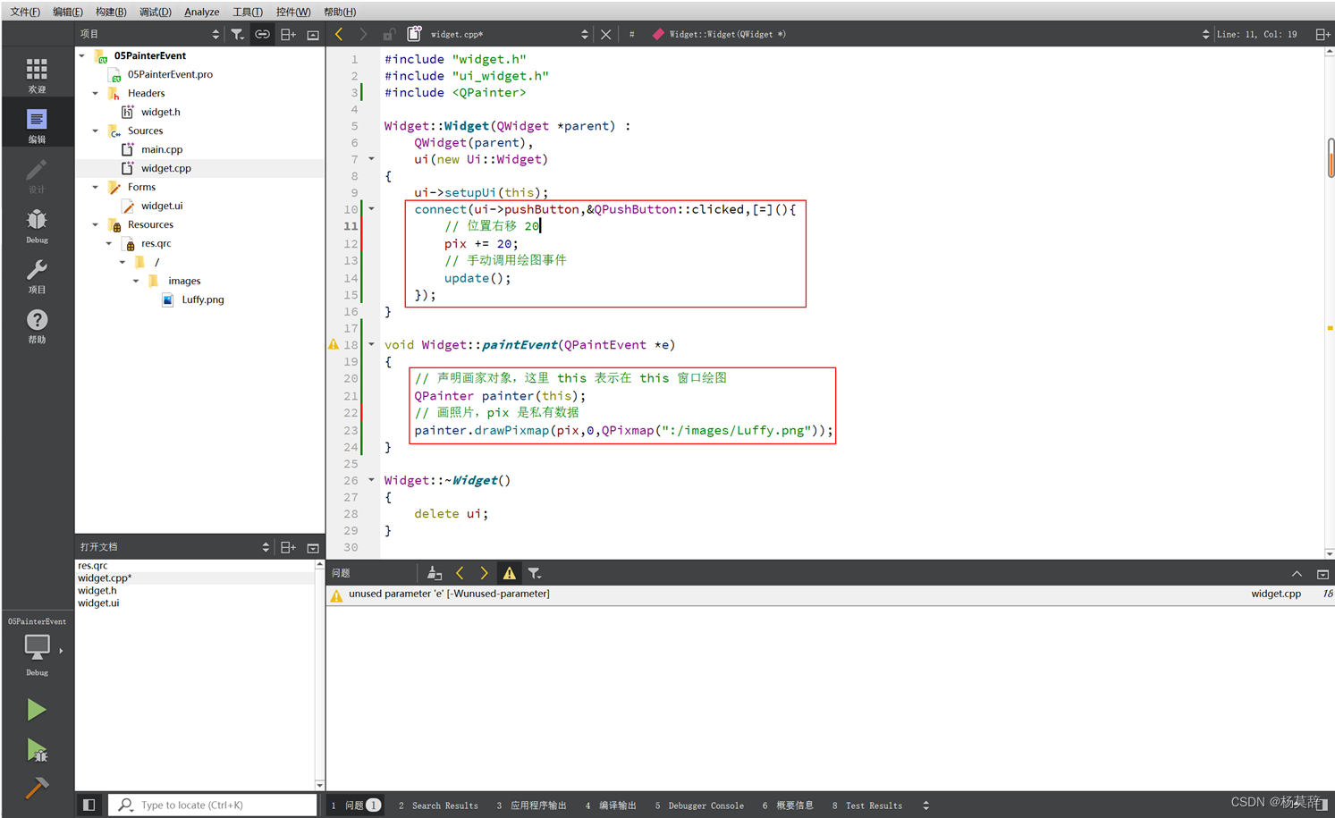Open the Build menu
This screenshot has width=1335, height=818.
[111, 12]
